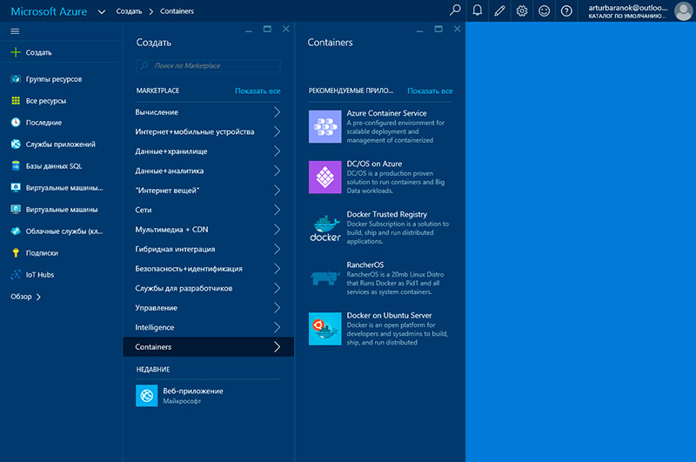Click the Microsoft Azure logo text
The height and width of the screenshot is (462, 696).
click(x=49, y=11)
